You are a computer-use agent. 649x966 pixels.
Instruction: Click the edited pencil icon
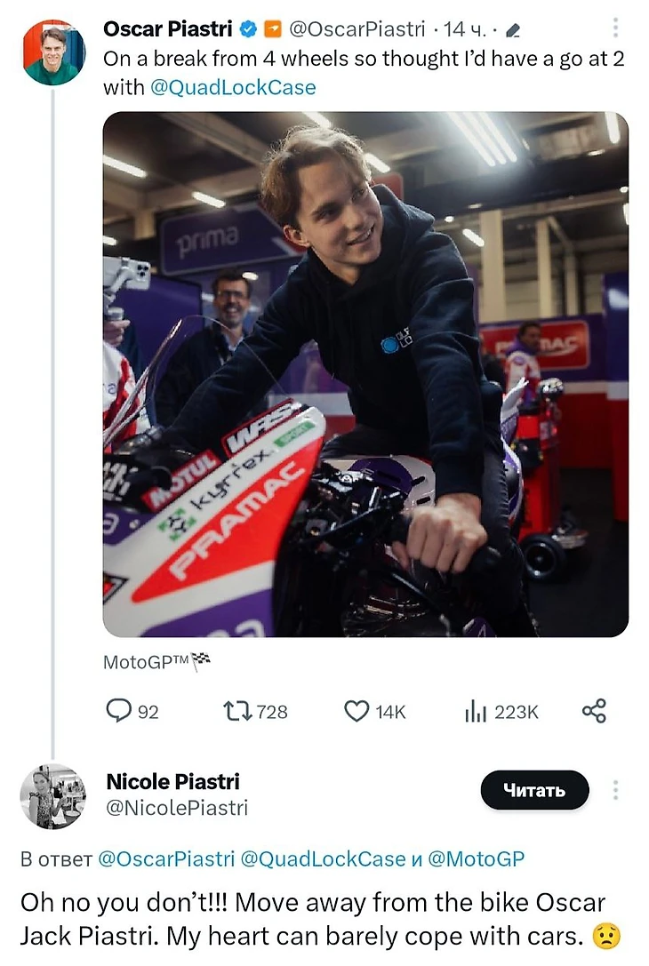pyautogui.click(x=512, y=31)
